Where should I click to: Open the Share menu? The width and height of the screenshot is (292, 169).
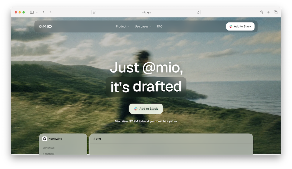[261, 12]
